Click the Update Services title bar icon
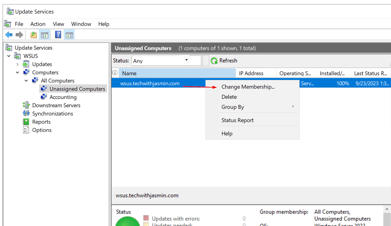The image size is (391, 226). 10,11
